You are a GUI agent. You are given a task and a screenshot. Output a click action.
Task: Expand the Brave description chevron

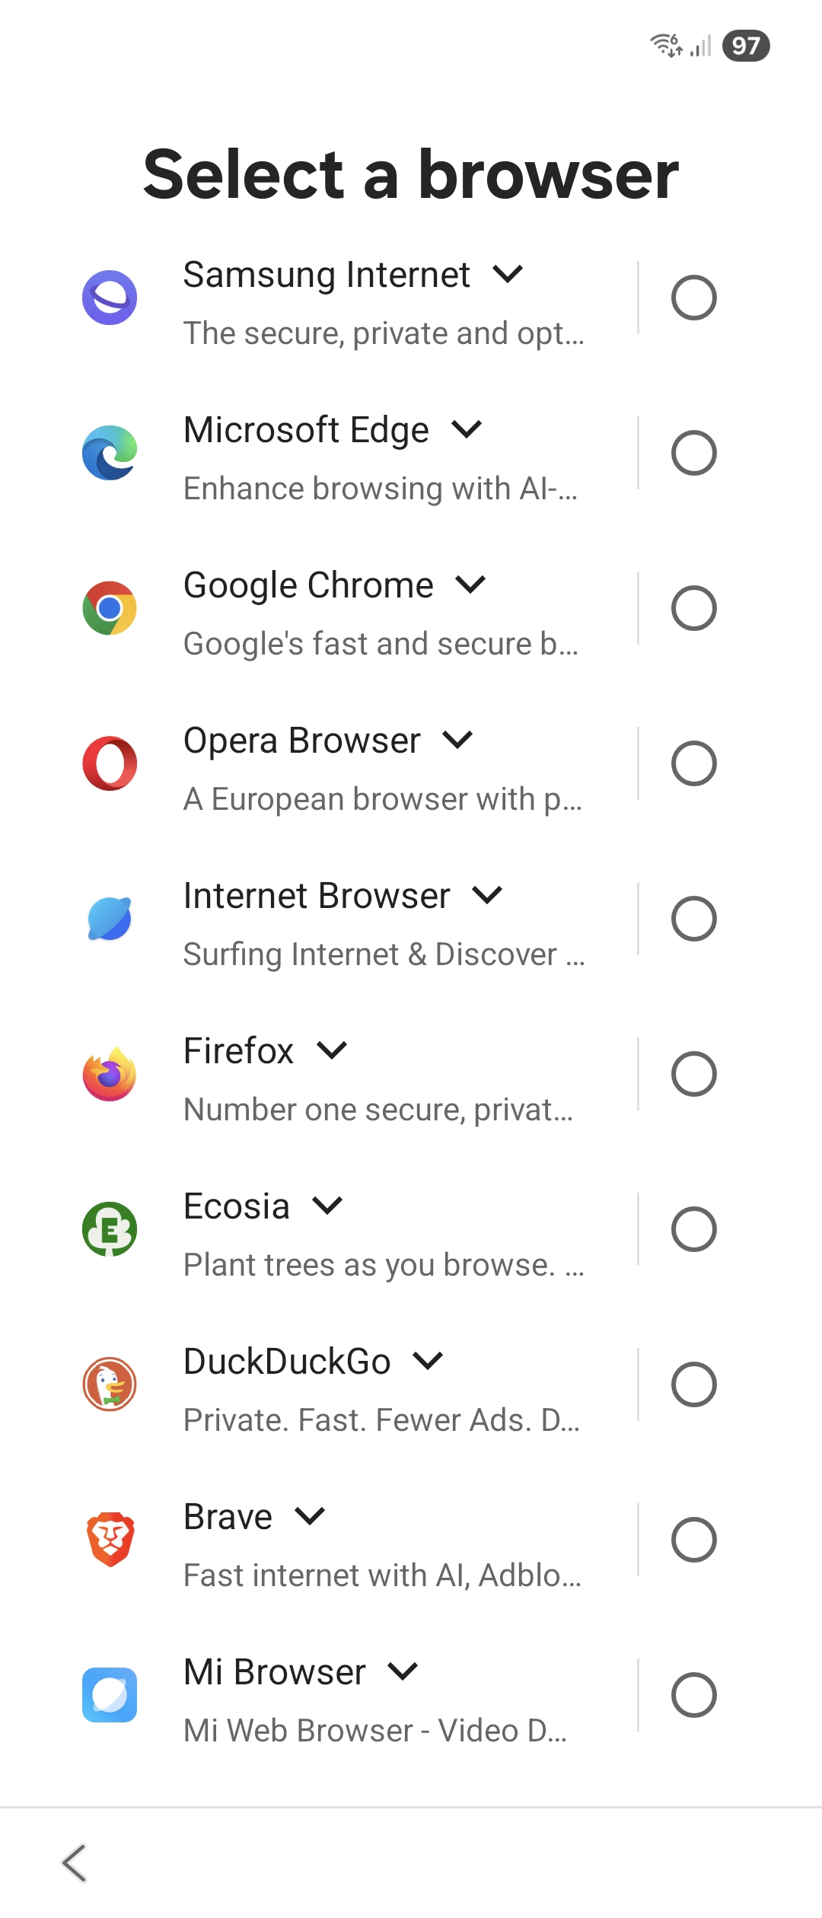click(310, 1516)
